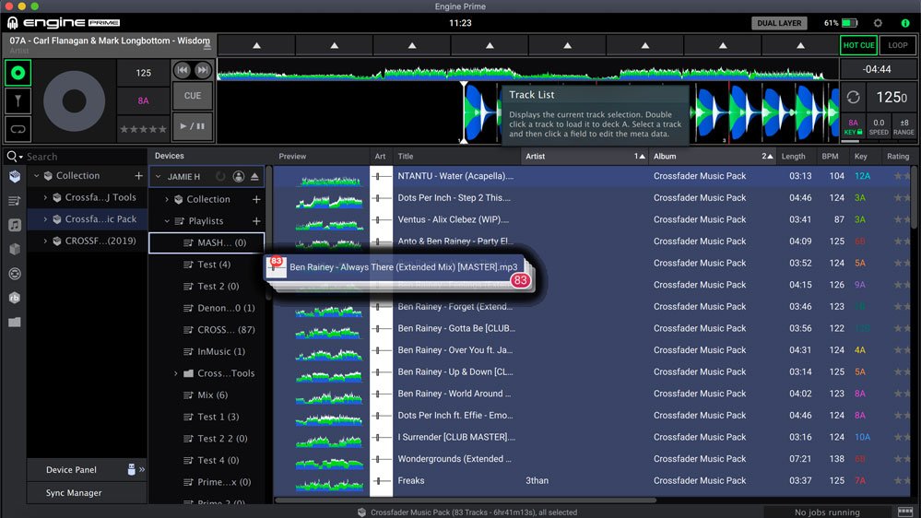Screen dimensions: 921x518
Task: Click the first hot cue pad
Action: coord(256,45)
